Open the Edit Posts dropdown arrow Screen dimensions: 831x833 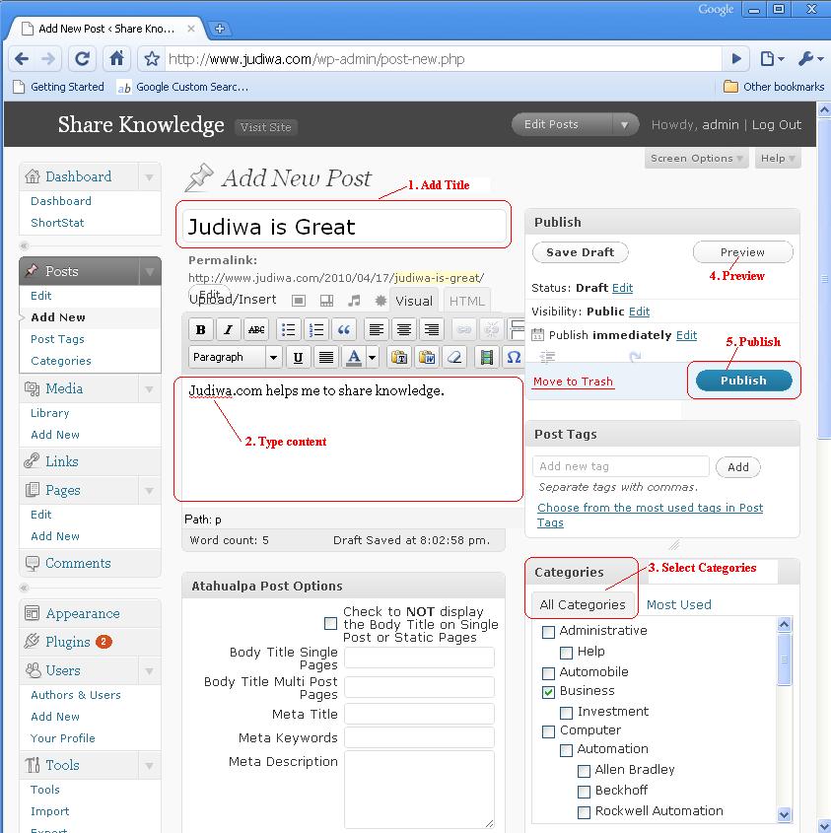tap(624, 125)
